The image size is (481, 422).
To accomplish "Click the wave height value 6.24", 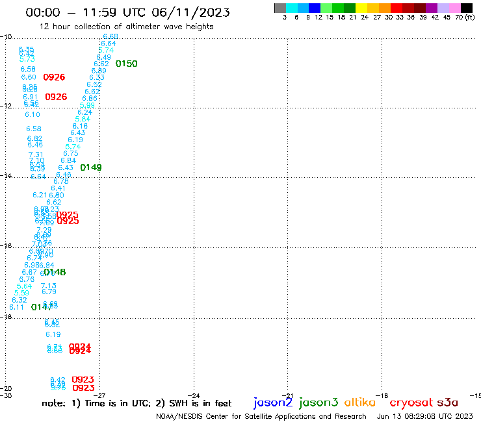I will pos(85,112).
